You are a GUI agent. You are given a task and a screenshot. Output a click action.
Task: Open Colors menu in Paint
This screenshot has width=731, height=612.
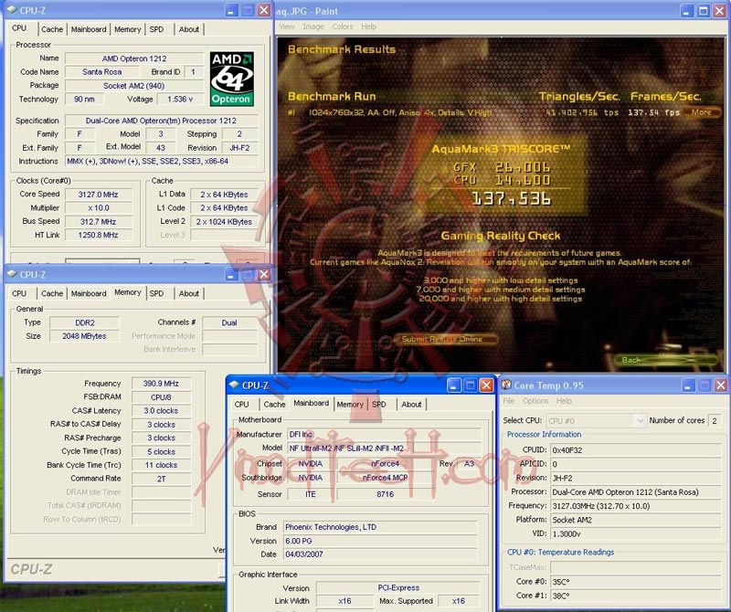[x=343, y=26]
